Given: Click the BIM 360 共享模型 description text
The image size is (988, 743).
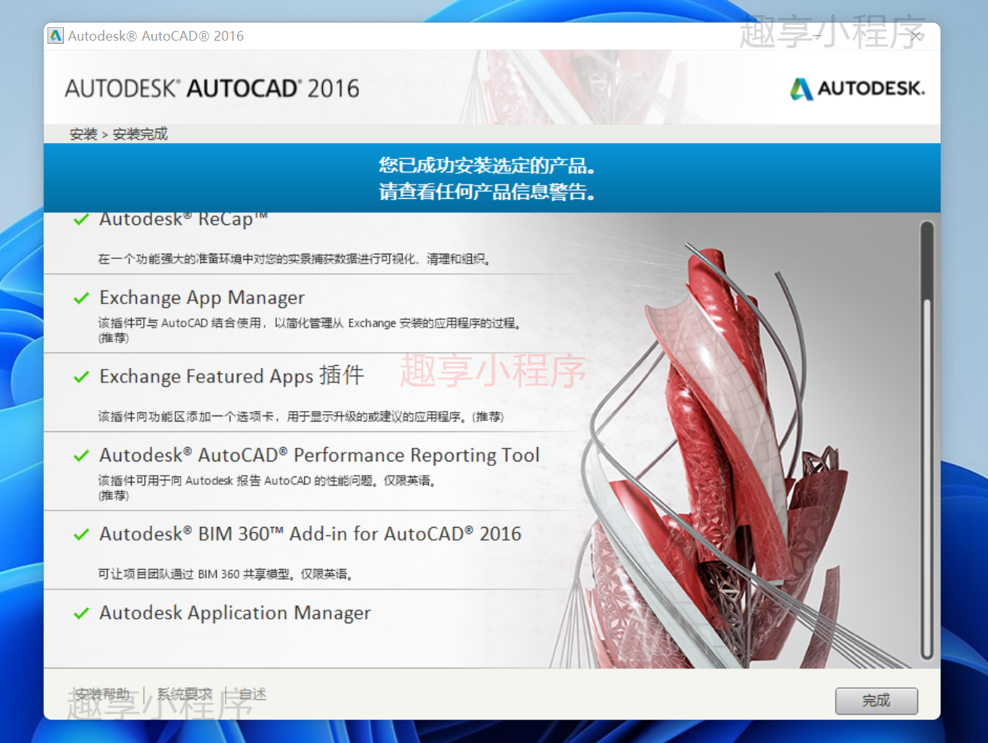Looking at the screenshot, I should pyautogui.click(x=225, y=574).
